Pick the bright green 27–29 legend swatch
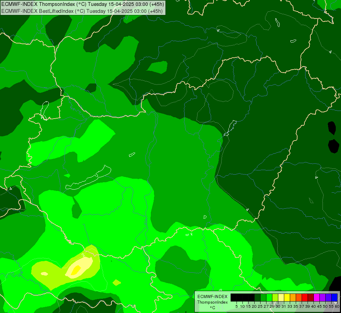The width and height of the screenshot is (341, 313). [x=269, y=297]
